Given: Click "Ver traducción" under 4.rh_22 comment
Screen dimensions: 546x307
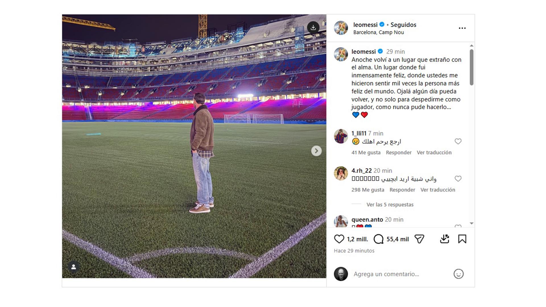Looking at the screenshot, I should click(438, 190).
